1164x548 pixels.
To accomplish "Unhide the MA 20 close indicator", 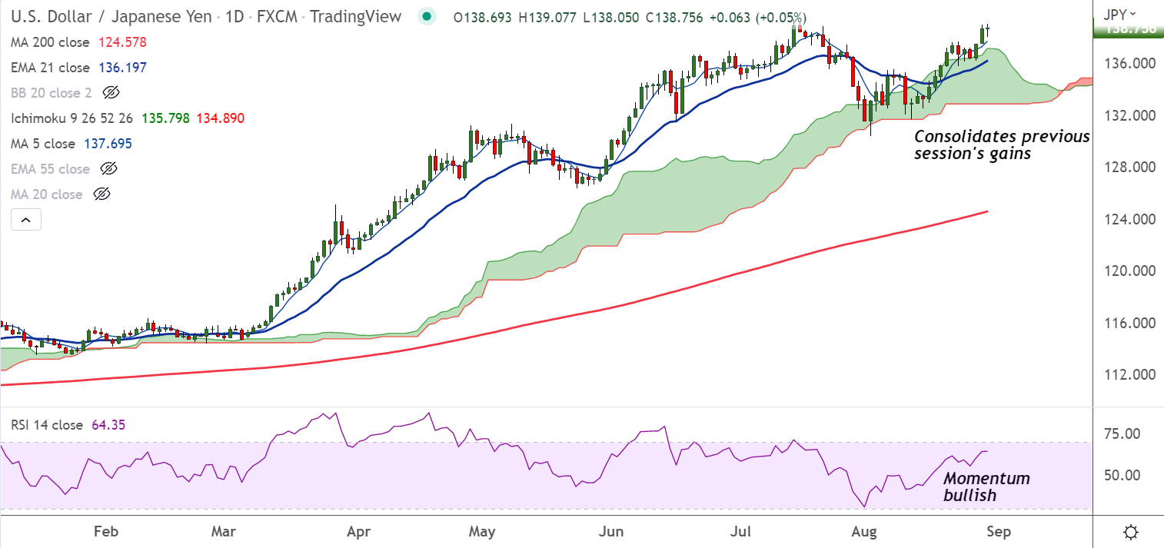I will pos(101,194).
